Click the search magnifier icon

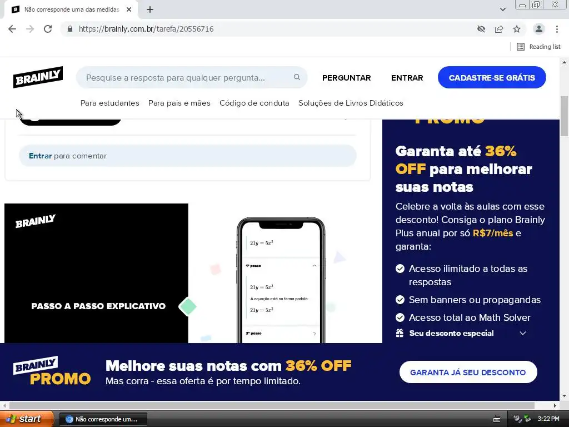(x=297, y=77)
